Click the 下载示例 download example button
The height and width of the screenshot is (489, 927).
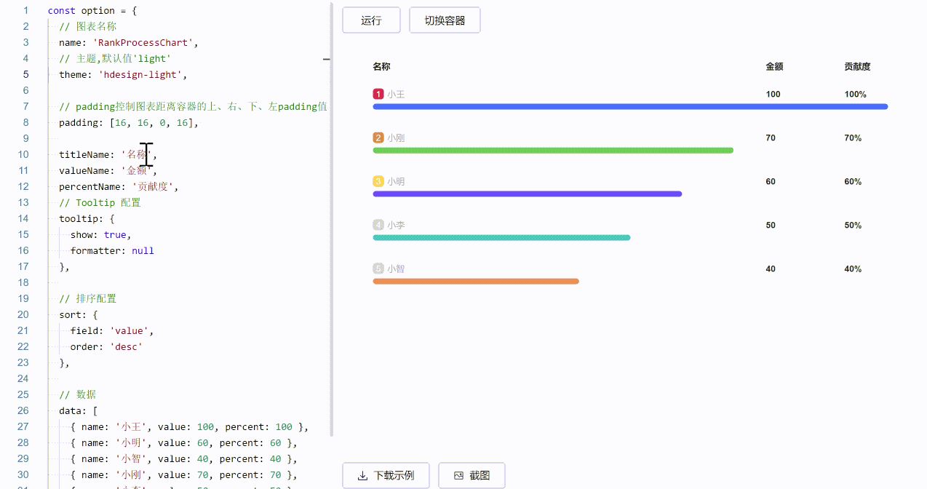(386, 475)
